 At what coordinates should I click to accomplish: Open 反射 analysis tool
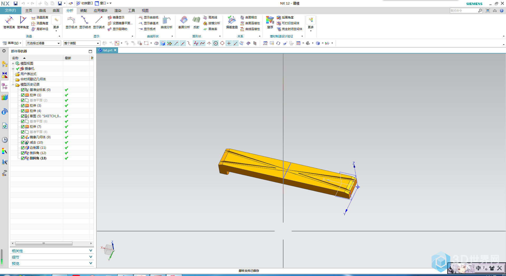click(196, 22)
